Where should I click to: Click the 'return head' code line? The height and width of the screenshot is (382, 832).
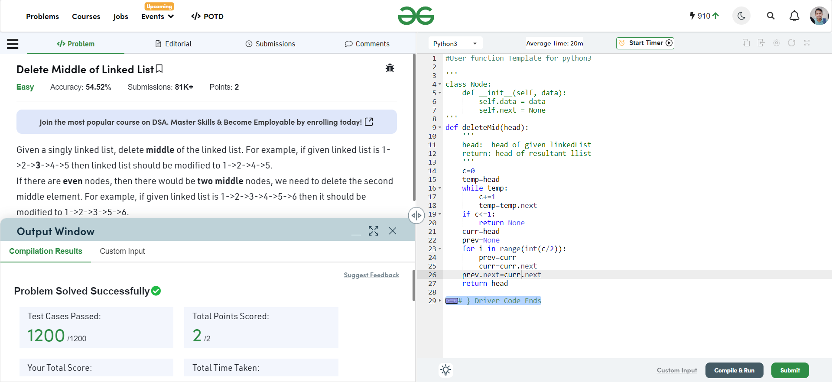point(485,283)
